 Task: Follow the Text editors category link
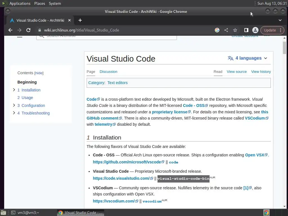click(117, 83)
